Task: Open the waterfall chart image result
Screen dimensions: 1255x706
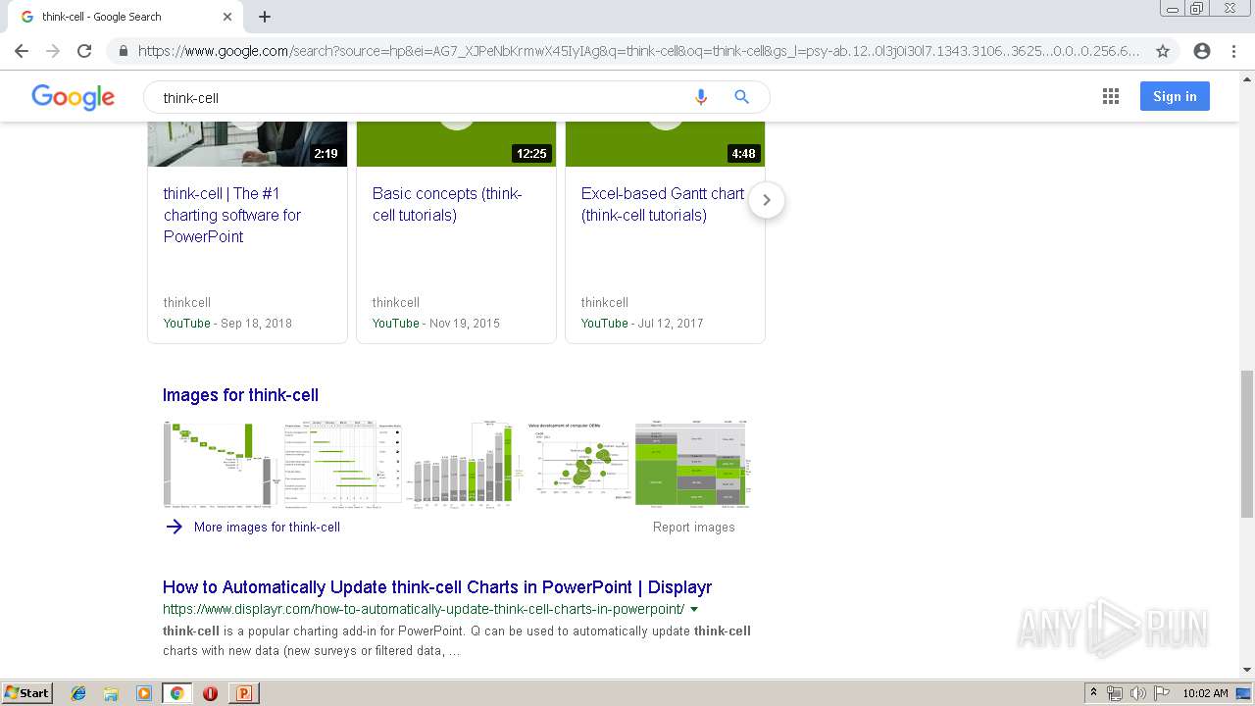Action: (222, 464)
